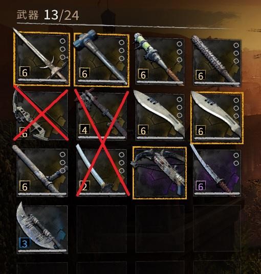Select the long sword weapon in first slot
This screenshot has height=274, width=261.
pyautogui.click(x=42, y=59)
